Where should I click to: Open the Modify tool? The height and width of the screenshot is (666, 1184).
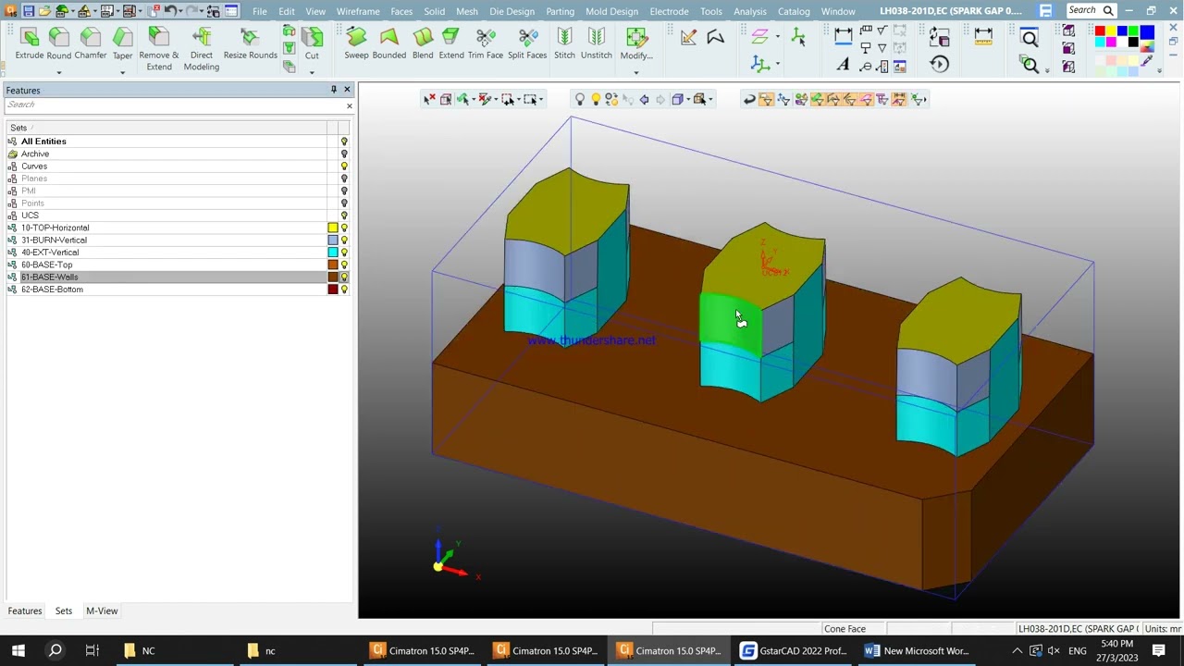[636, 44]
